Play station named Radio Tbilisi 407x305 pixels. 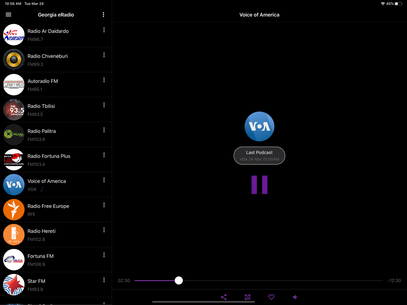(x=41, y=106)
